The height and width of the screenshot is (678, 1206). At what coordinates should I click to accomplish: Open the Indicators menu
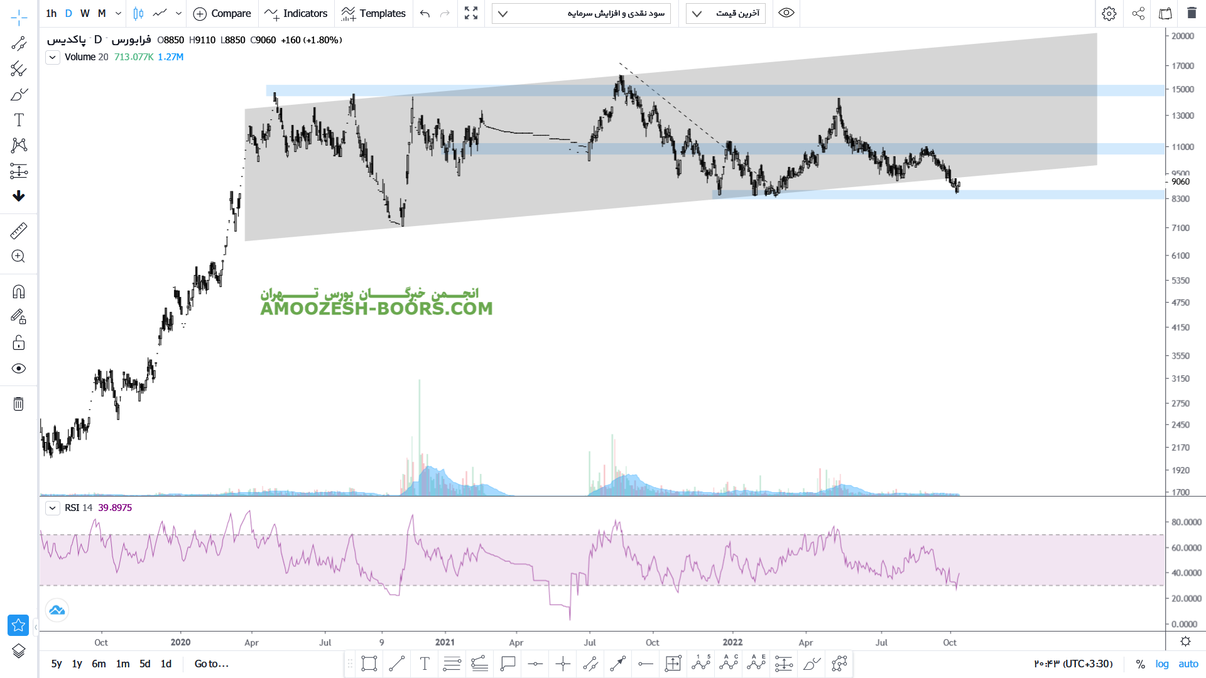pos(296,13)
